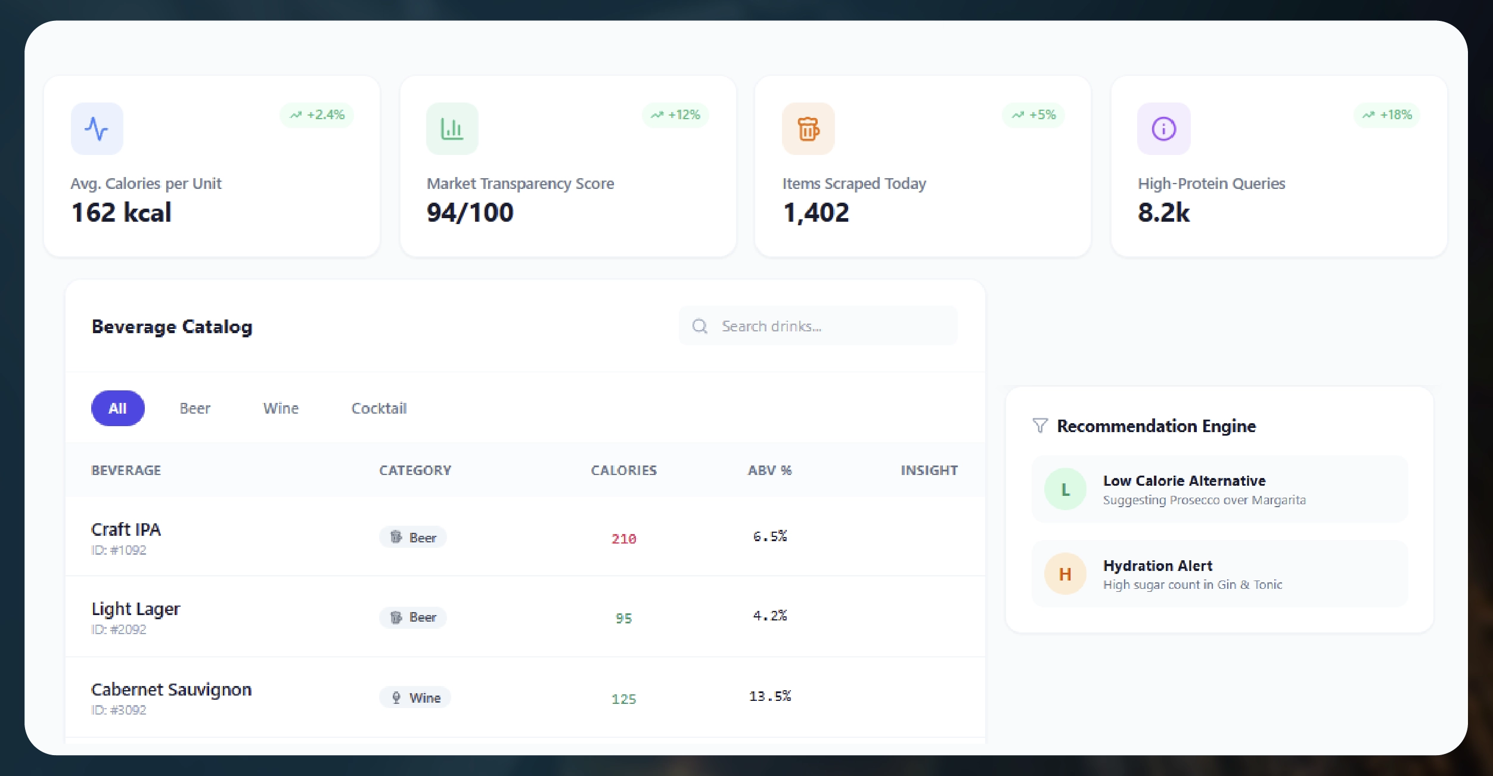Click the orange H avatar badge
The height and width of the screenshot is (776, 1493).
1065,574
